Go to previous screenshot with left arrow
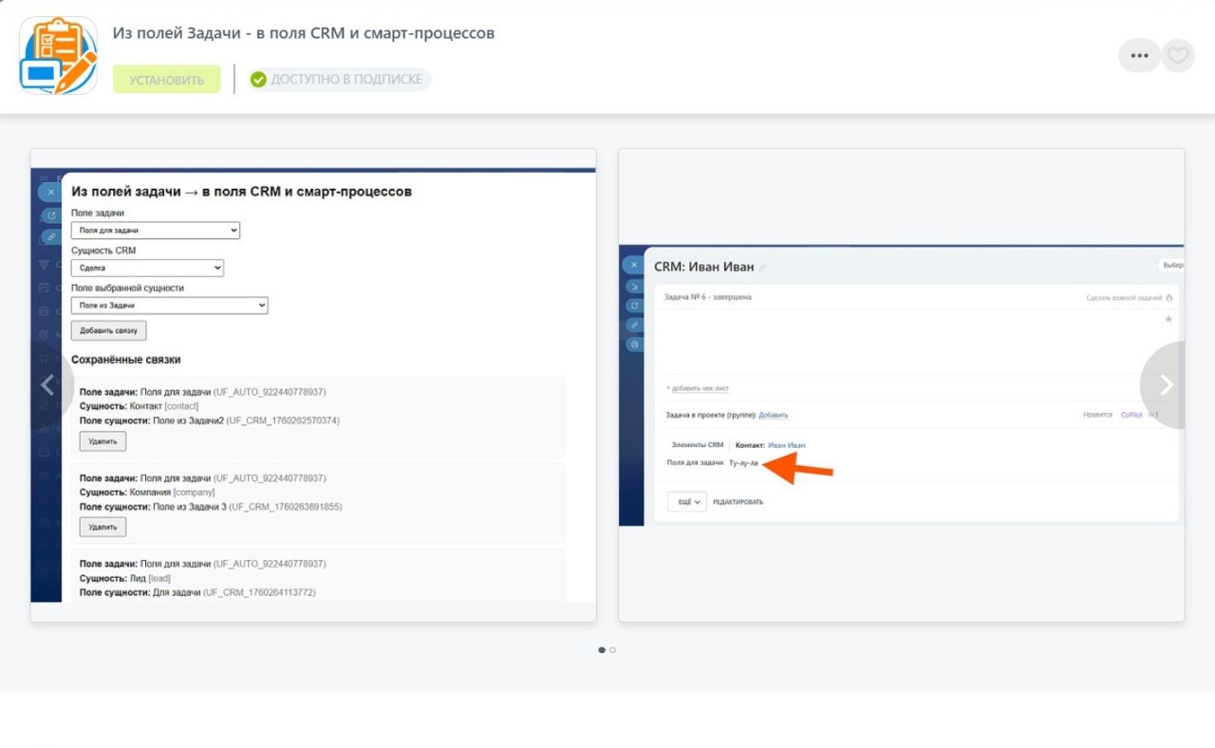 click(47, 384)
